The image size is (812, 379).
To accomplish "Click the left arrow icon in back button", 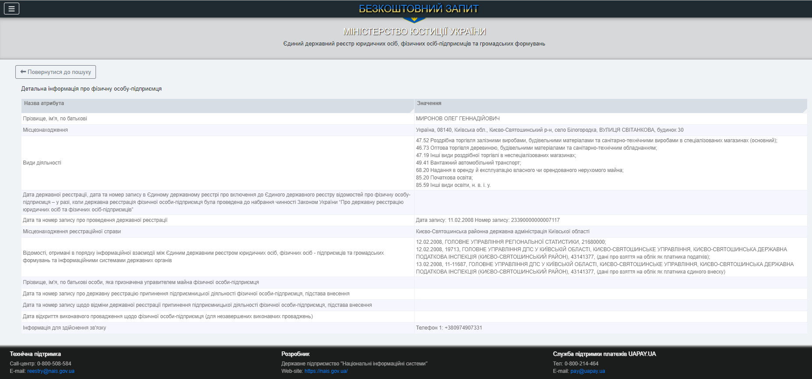I will [x=23, y=72].
